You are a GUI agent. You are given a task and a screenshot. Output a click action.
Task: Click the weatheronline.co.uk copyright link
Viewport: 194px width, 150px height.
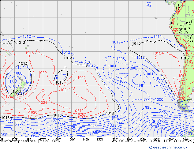pos(168,147)
